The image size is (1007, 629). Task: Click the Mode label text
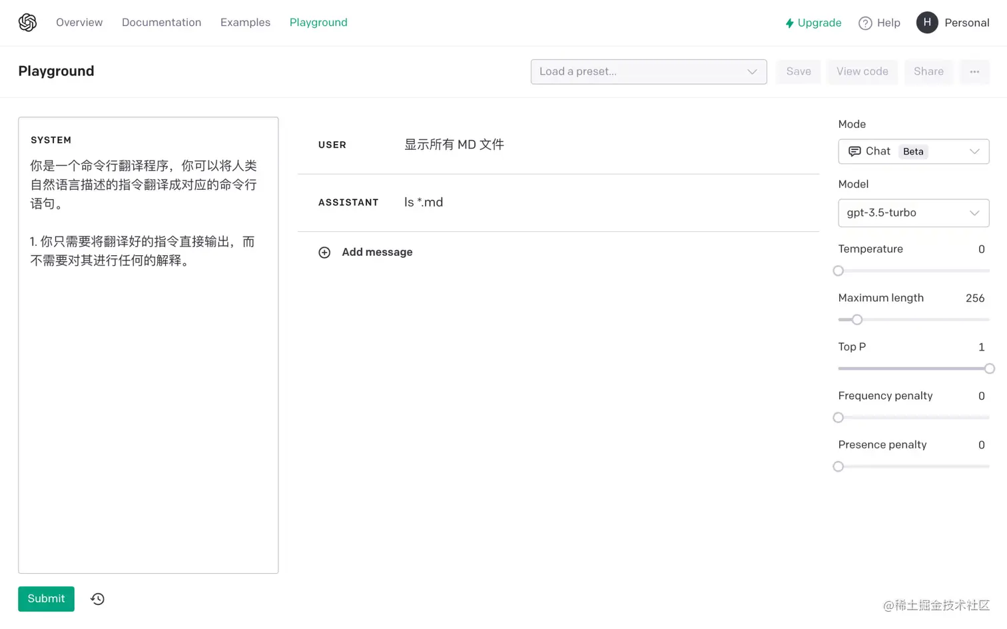852,125
